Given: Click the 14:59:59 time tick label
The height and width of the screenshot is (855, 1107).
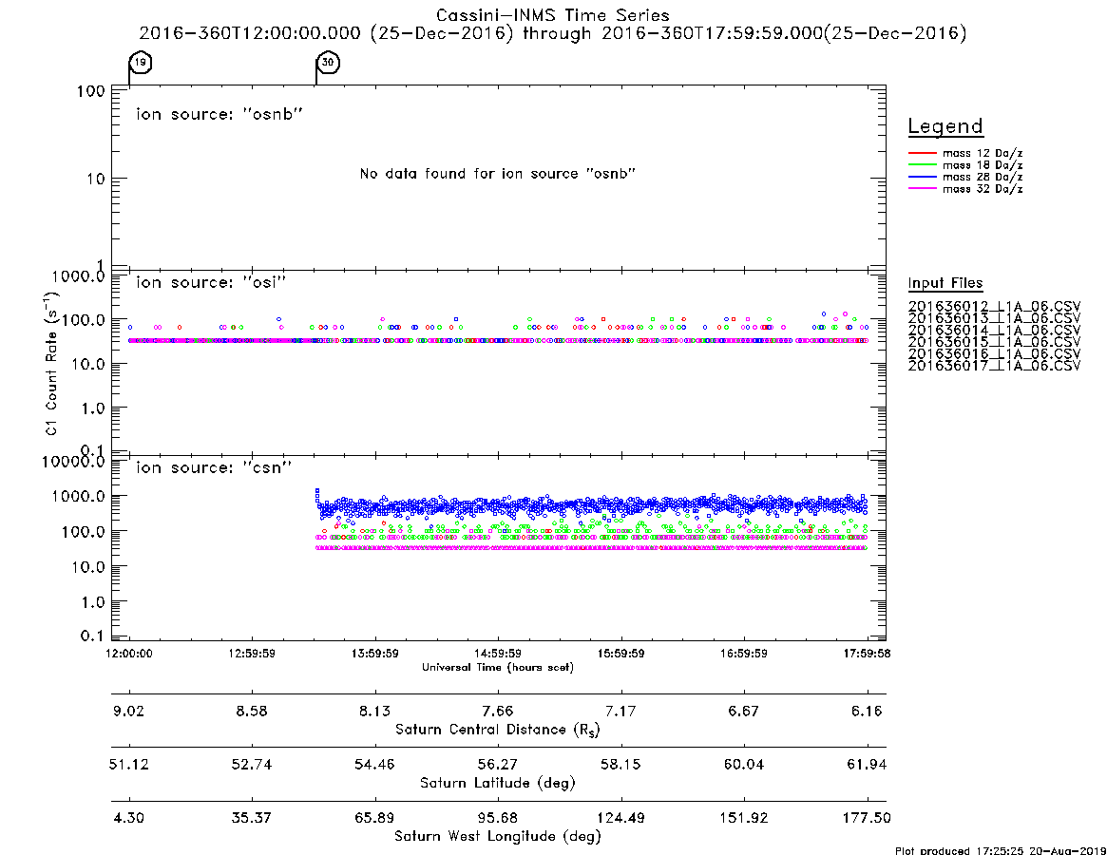Looking at the screenshot, I should 498,654.
